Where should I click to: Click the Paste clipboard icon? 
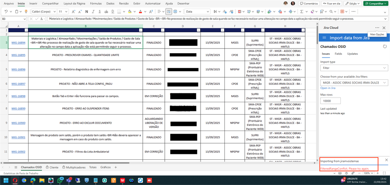(16, 11)
